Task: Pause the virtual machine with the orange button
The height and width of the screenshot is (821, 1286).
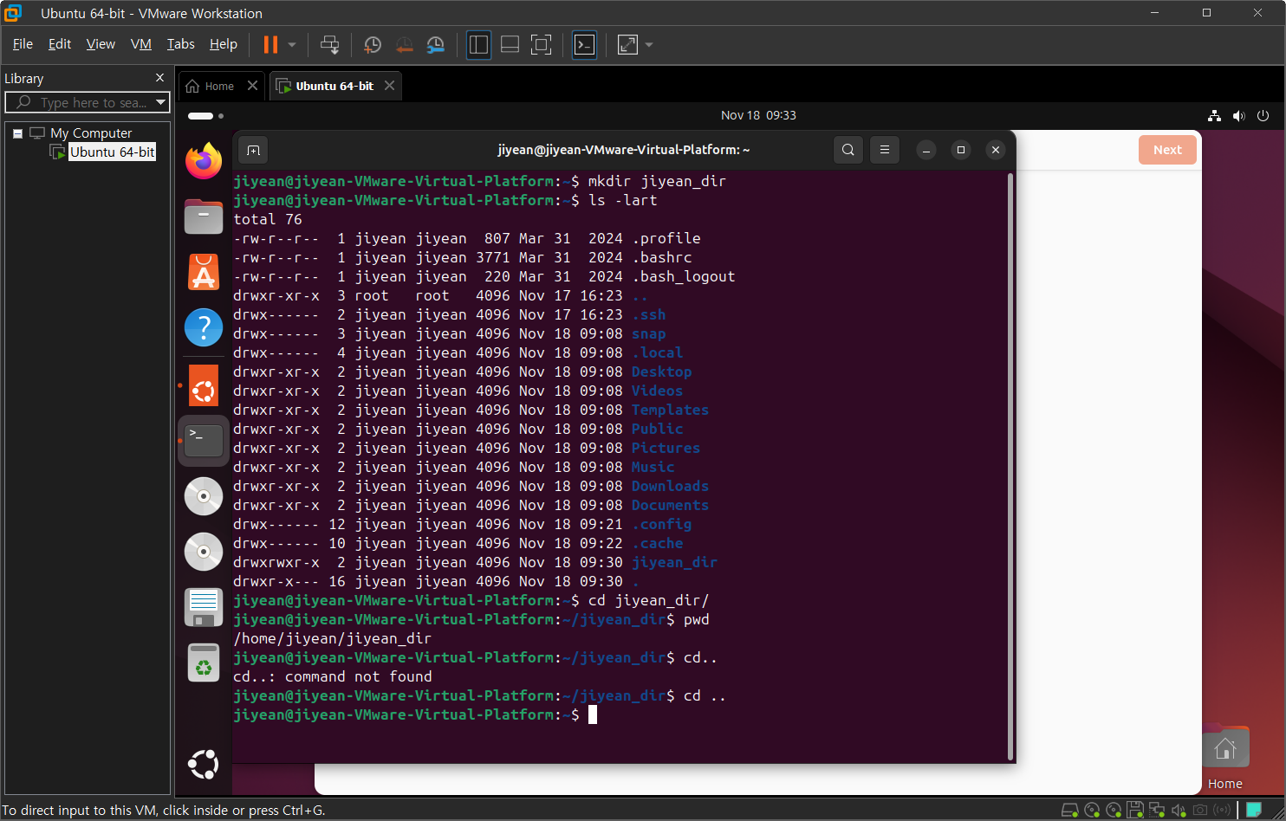Action: click(x=270, y=44)
